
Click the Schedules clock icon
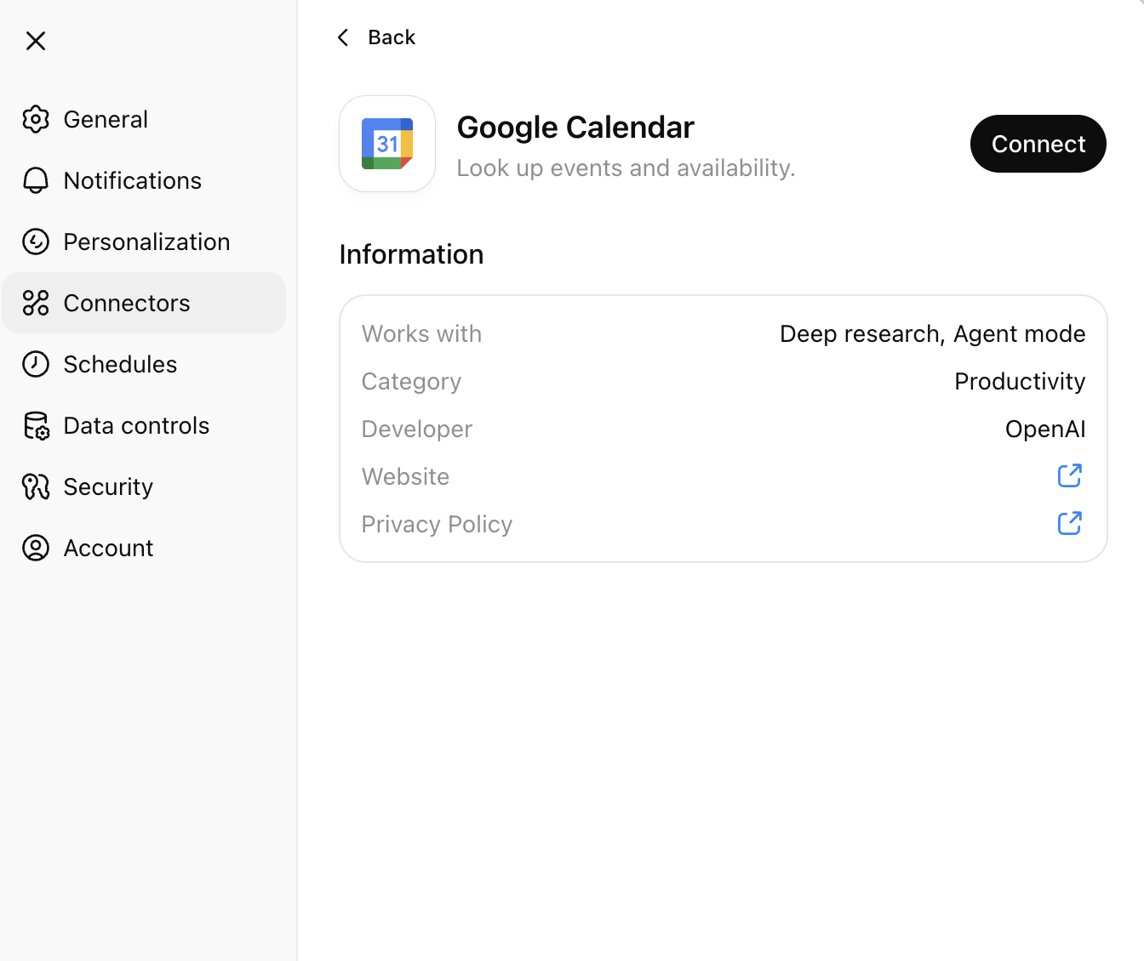[36, 364]
